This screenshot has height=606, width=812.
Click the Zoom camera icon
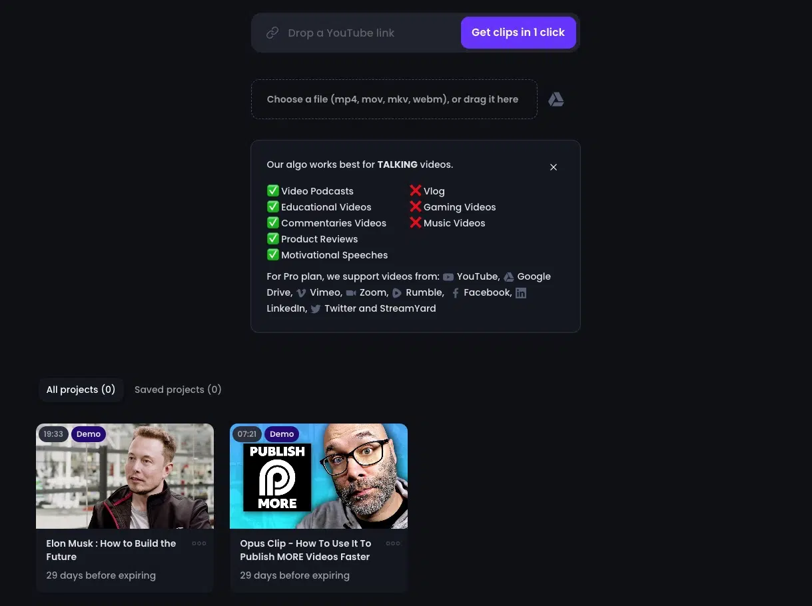[x=351, y=293]
